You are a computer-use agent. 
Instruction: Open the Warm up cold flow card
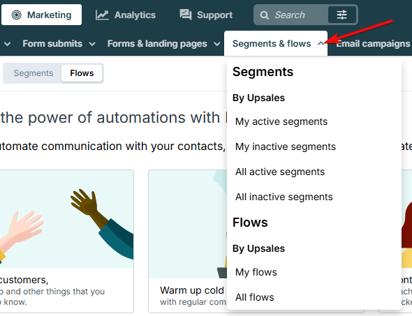pyautogui.click(x=188, y=241)
